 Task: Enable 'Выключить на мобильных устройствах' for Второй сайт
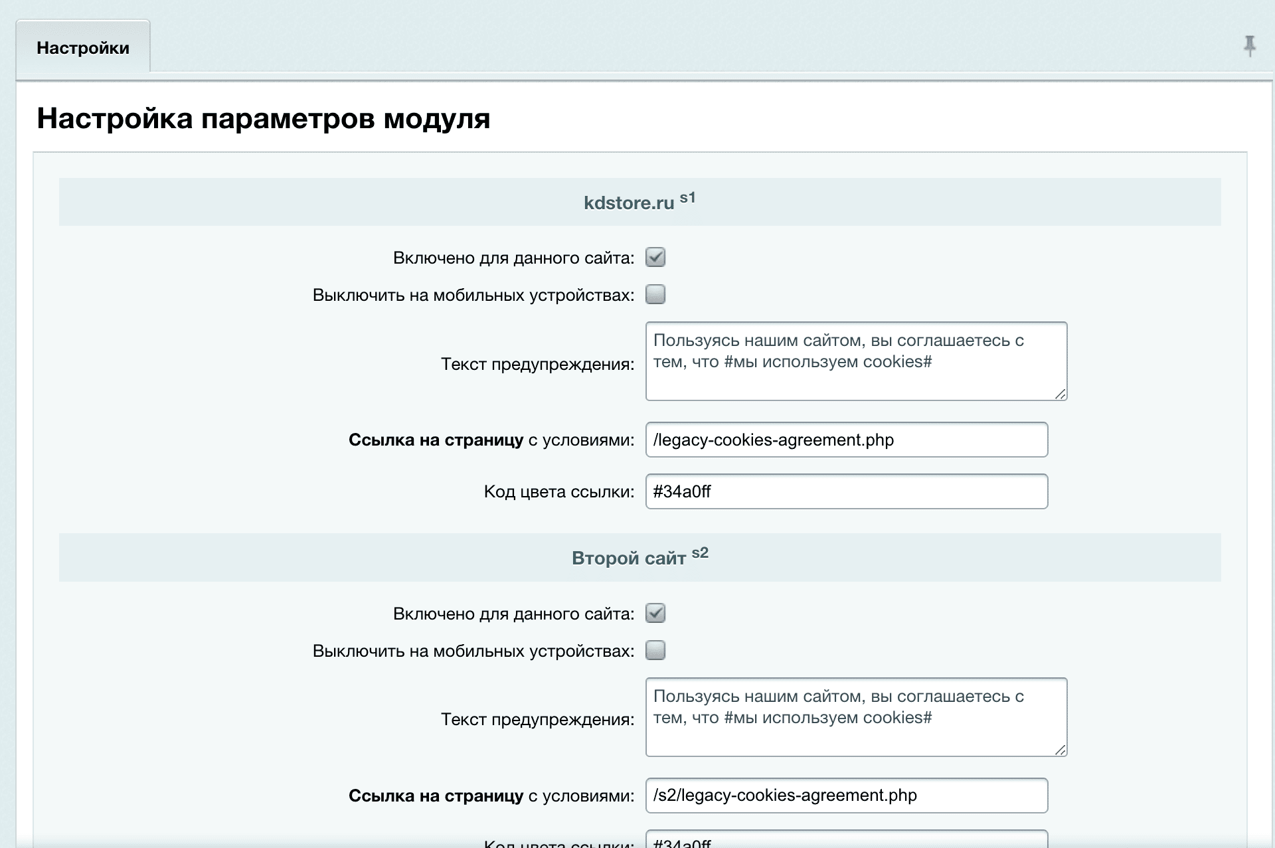coord(655,650)
